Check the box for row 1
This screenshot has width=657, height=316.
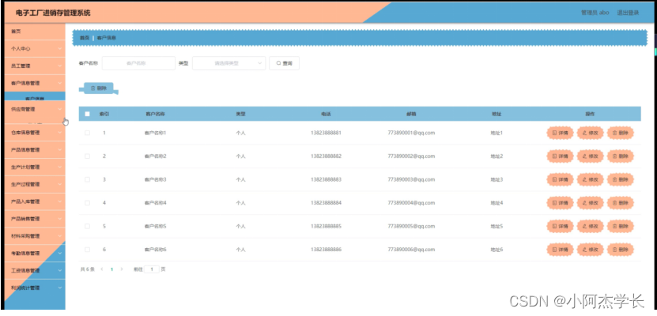(x=87, y=133)
